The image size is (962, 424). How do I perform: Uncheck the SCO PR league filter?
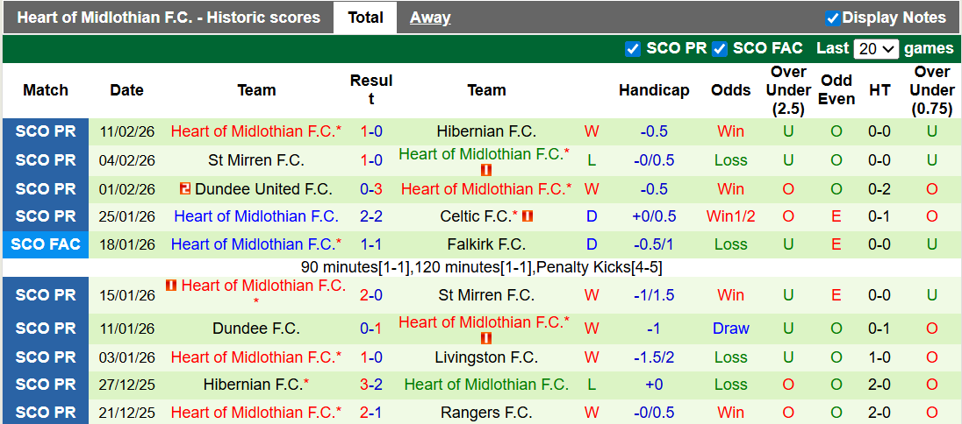[x=632, y=49]
